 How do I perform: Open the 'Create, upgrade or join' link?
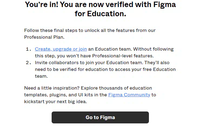61,49
